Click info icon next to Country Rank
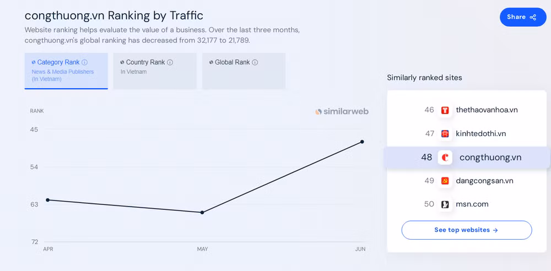 (170, 63)
